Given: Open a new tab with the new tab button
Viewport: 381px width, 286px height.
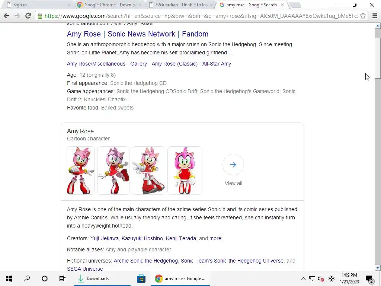Looking at the screenshot, I should tap(295, 5).
